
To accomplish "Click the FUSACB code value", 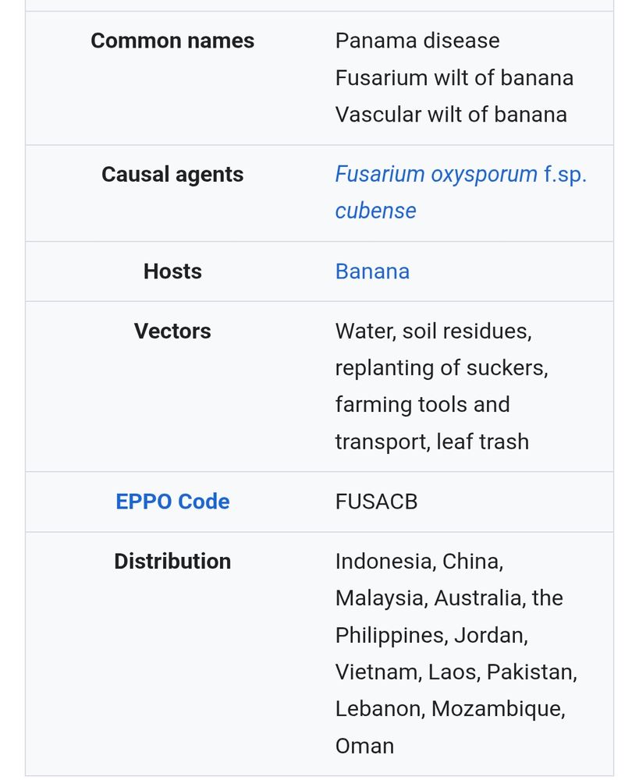I will tap(376, 502).
